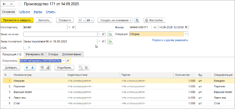Open Подписи и другие реквизиты link

(x=170, y=40)
